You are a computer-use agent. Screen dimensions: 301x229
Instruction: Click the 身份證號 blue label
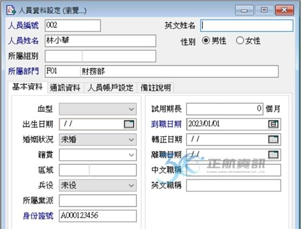pos(38,216)
